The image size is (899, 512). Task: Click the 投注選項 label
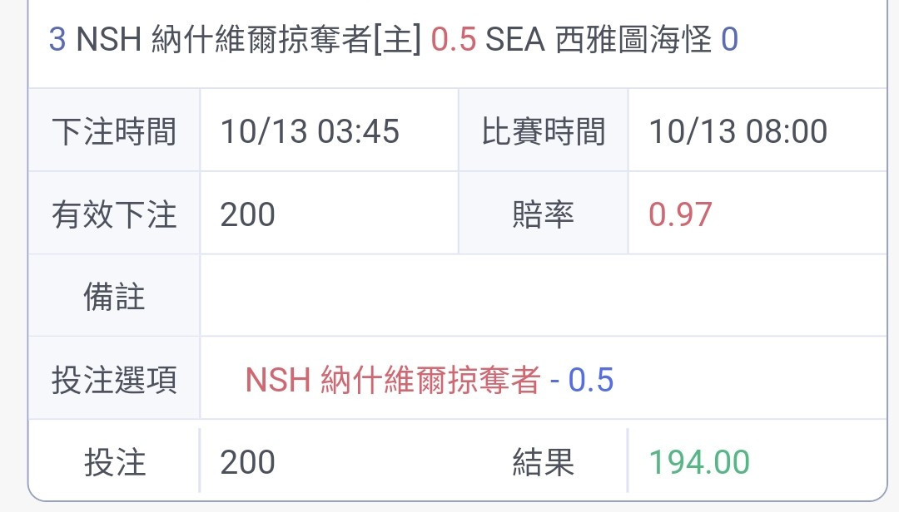[x=114, y=380]
